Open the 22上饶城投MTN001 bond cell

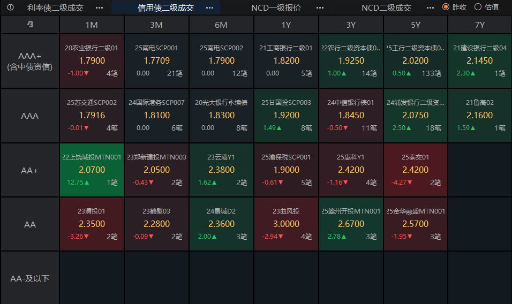coord(92,170)
